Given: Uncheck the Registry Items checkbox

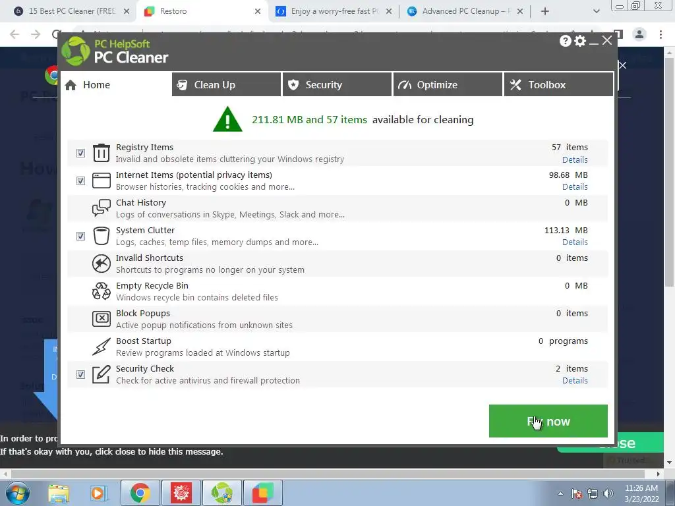Looking at the screenshot, I should point(80,153).
